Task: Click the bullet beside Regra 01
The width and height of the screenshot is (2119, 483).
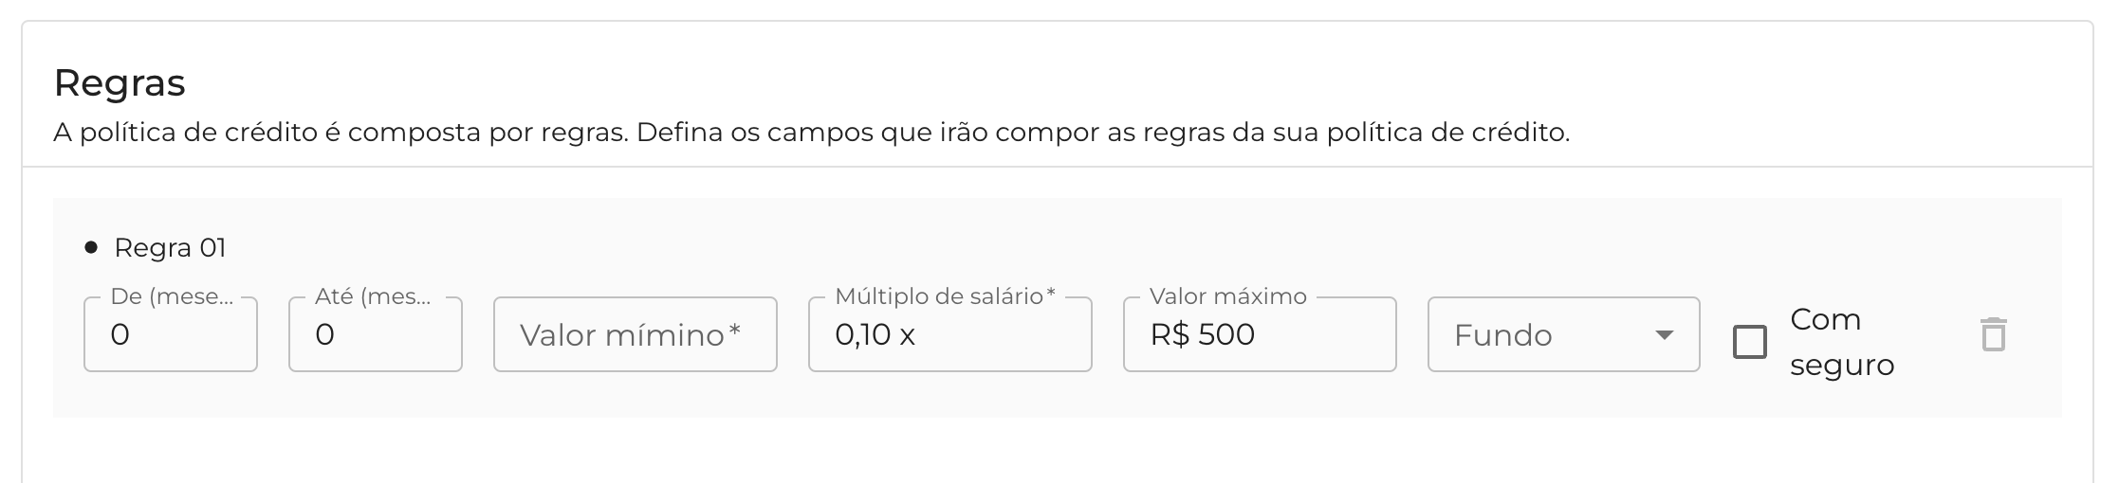Action: pos(91,248)
